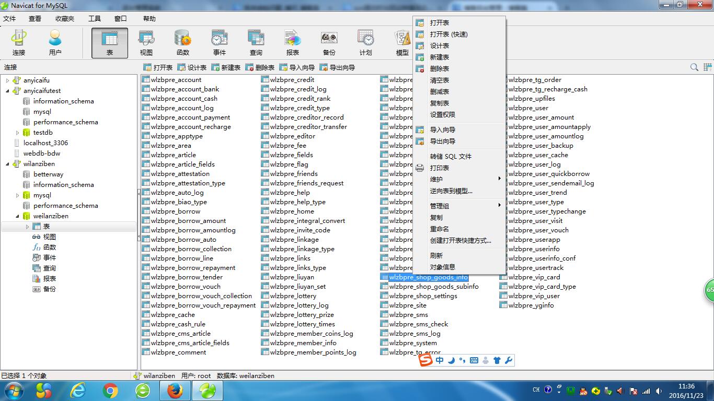Collapse the anyicaifutest connection node
714x401 pixels.
coord(7,91)
